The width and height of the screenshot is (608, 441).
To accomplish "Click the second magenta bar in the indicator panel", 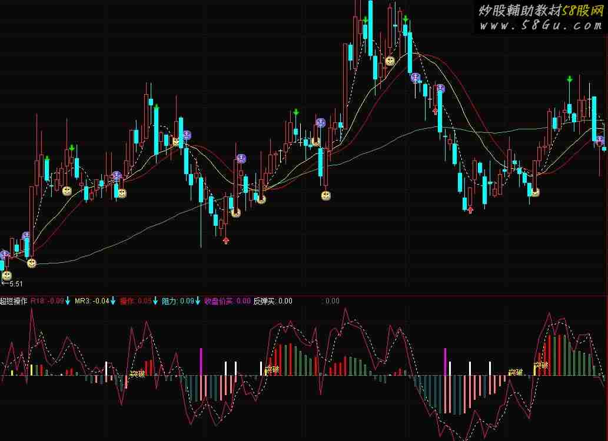I will pyautogui.click(x=445, y=362).
